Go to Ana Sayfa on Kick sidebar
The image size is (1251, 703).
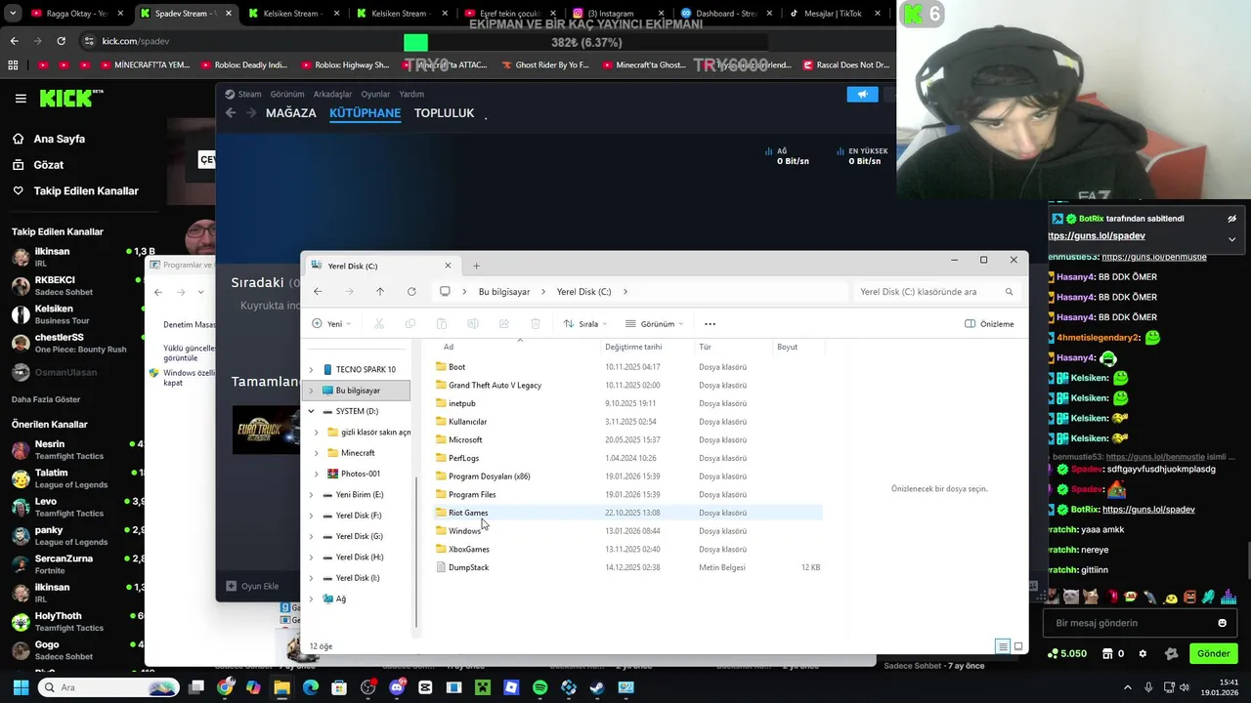49,139
